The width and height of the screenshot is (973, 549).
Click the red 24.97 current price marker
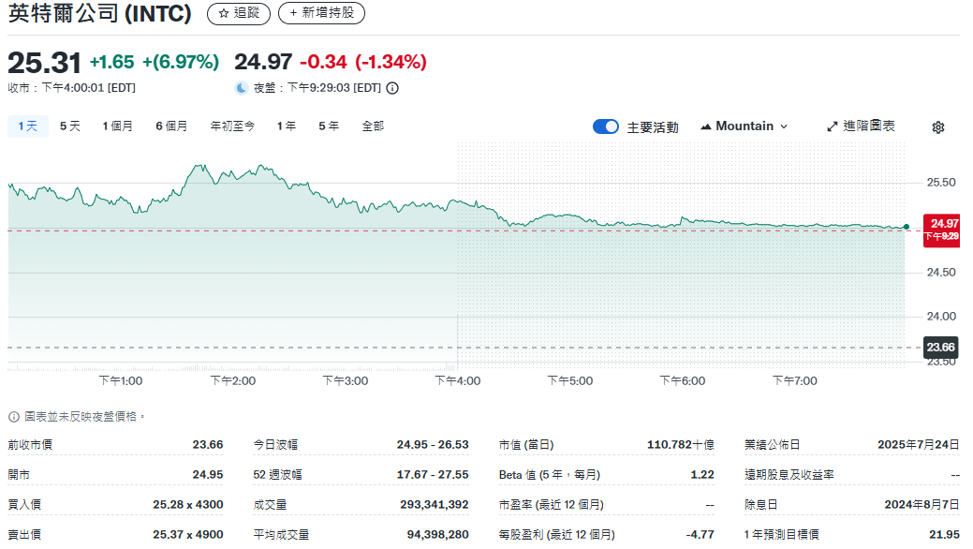coord(941,230)
